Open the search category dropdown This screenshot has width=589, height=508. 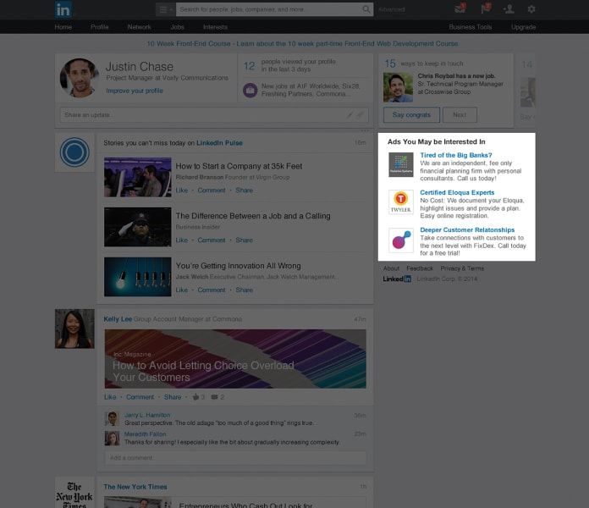(165, 9)
